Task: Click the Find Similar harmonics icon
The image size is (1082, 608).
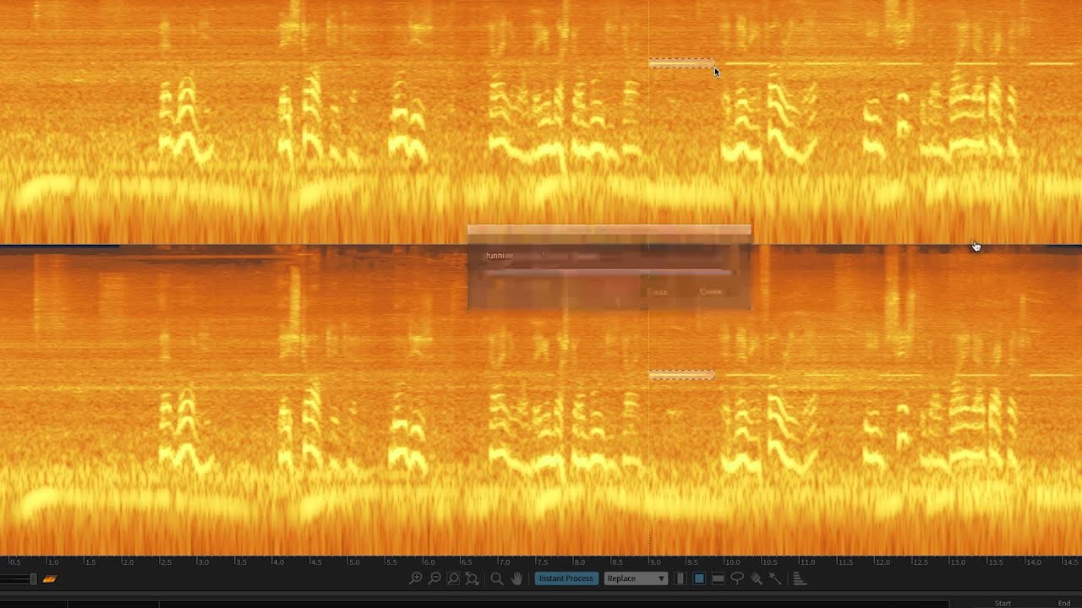Action: pyautogui.click(x=799, y=578)
